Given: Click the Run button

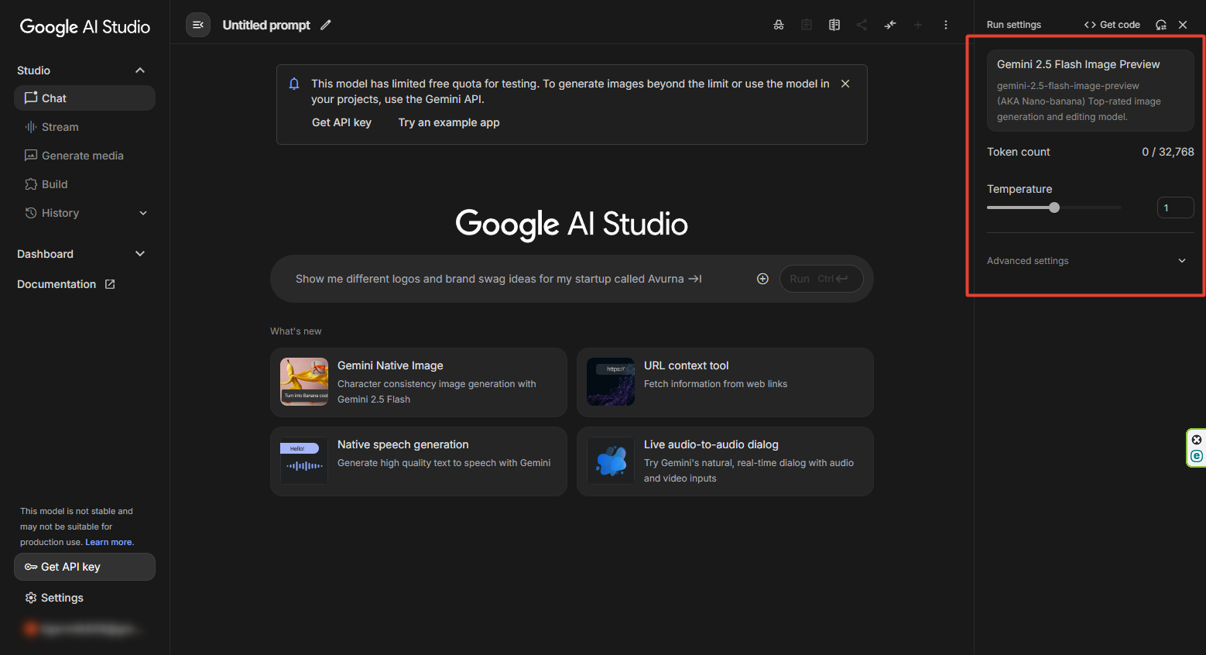Looking at the screenshot, I should click(x=821, y=279).
